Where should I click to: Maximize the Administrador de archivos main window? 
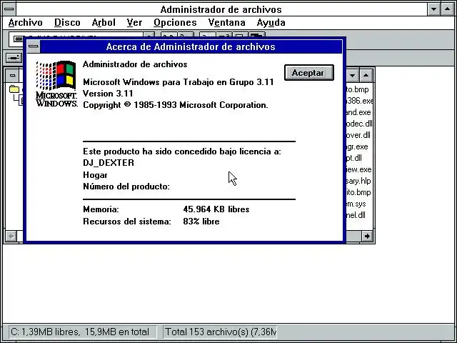[x=448, y=9]
